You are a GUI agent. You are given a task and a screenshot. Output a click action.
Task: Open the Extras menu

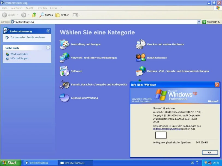click(53, 8)
